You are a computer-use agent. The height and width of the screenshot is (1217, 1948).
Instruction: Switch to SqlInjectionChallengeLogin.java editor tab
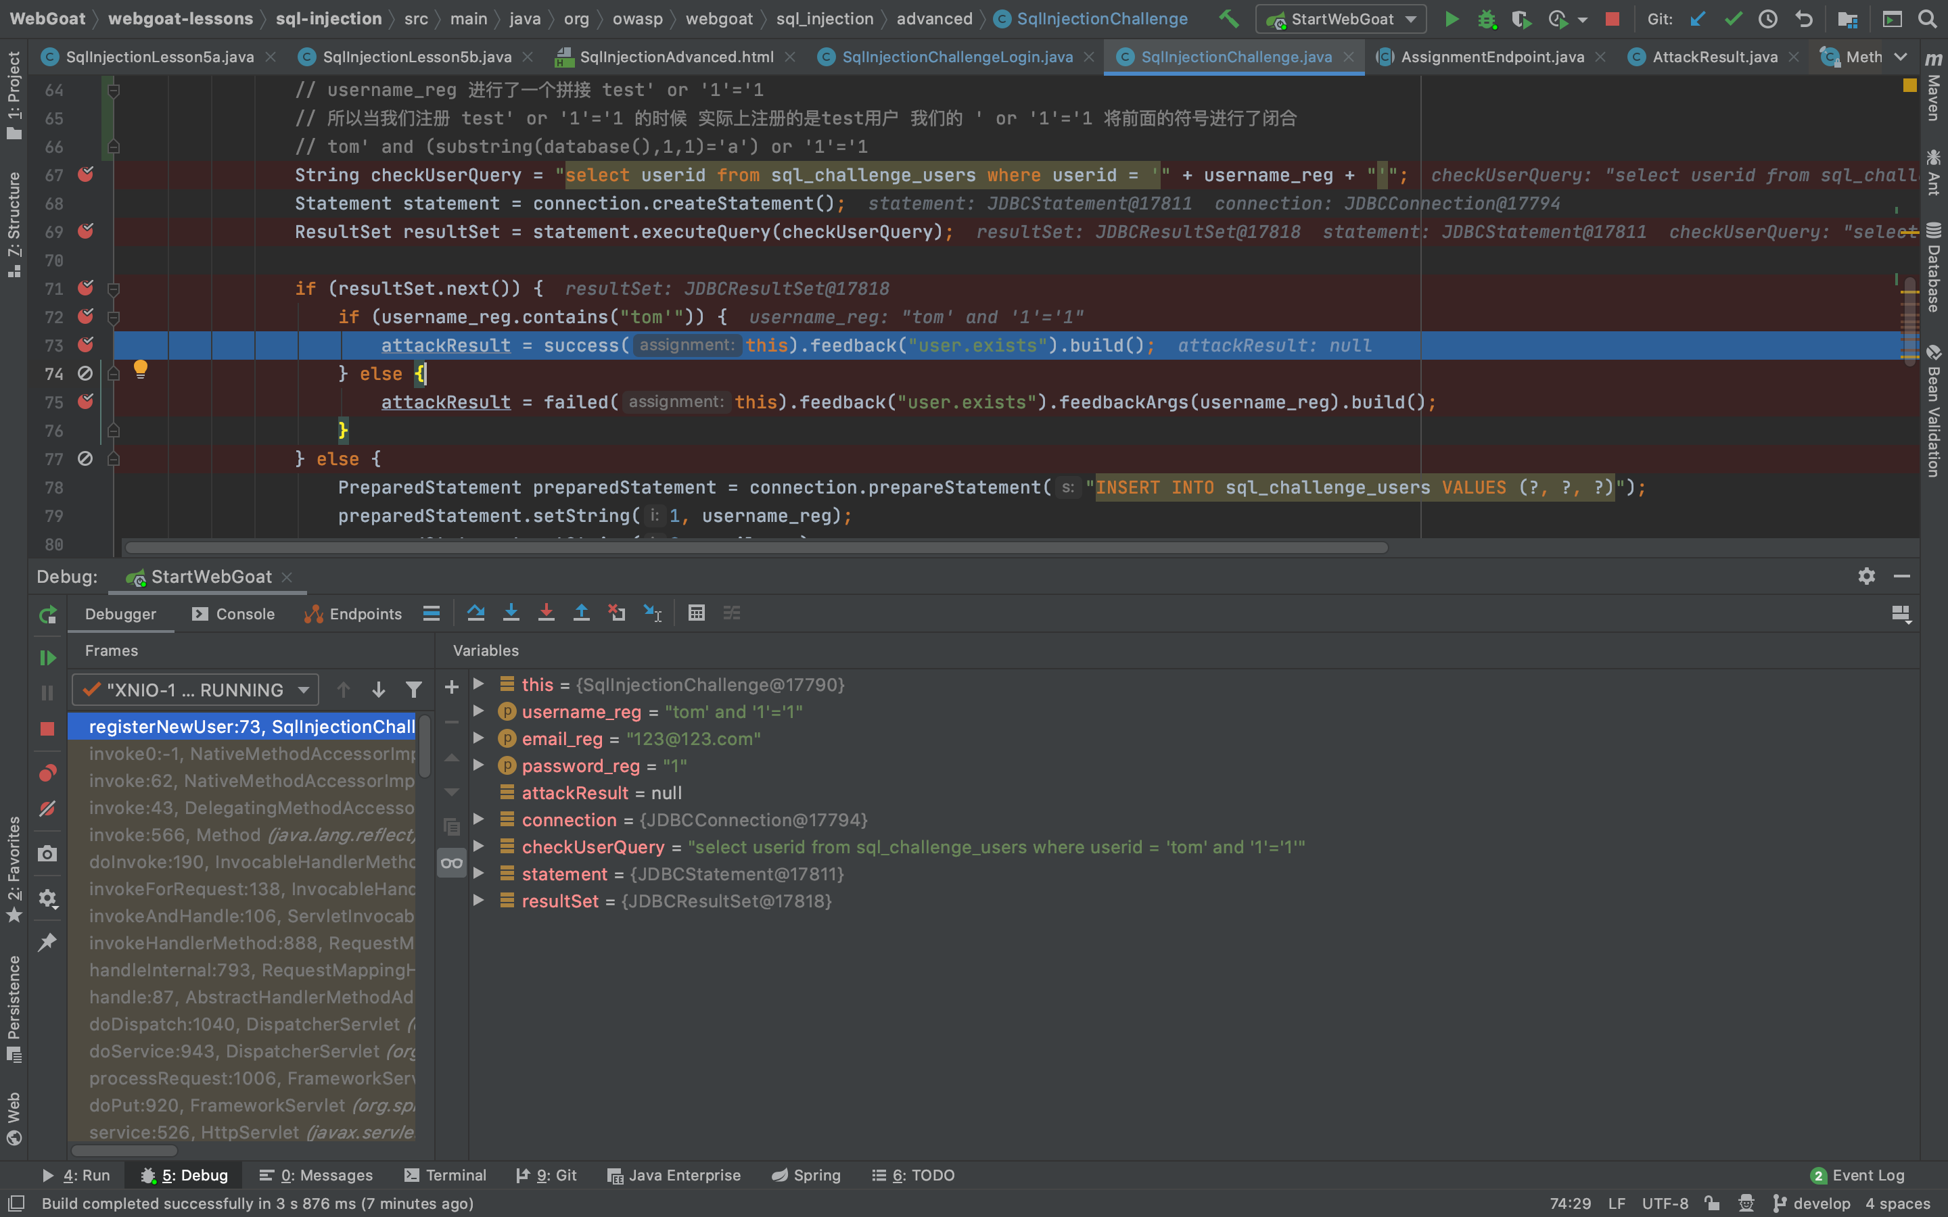pyautogui.click(x=956, y=56)
